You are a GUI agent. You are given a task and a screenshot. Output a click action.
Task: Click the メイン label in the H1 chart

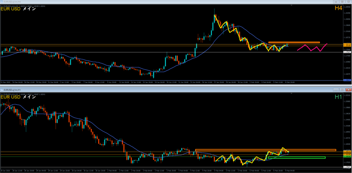point(29,97)
